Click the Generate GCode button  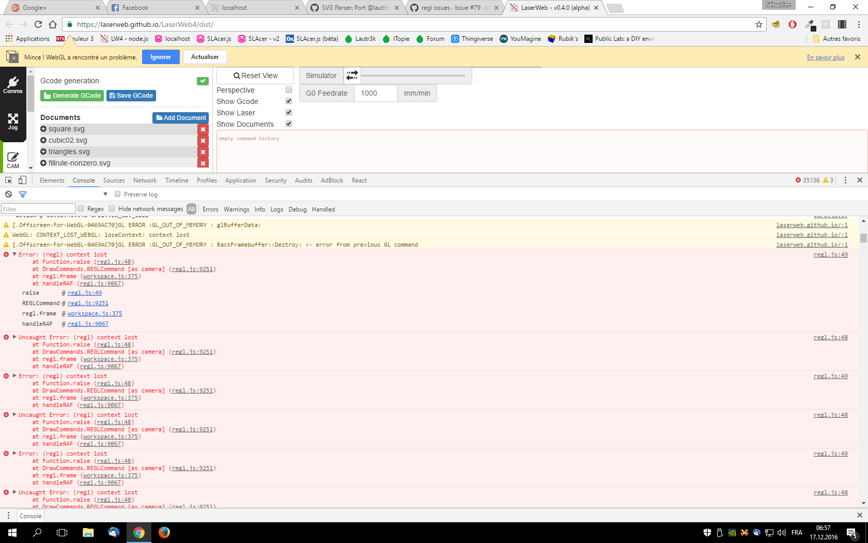[x=72, y=96]
